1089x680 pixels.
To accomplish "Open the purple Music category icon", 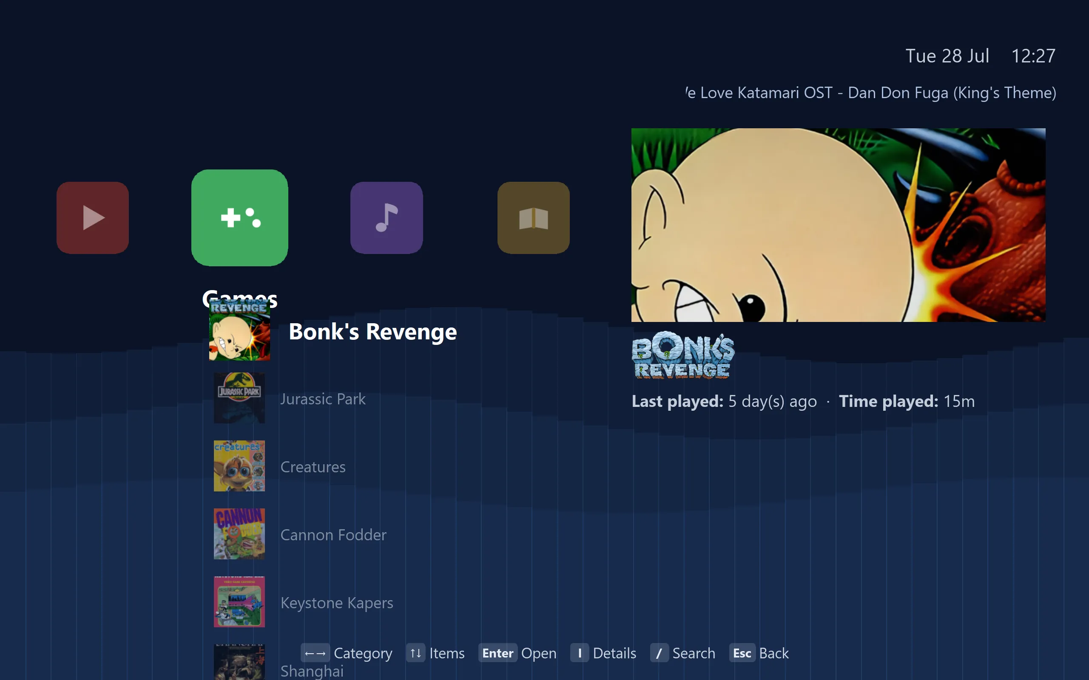I will [x=386, y=217].
